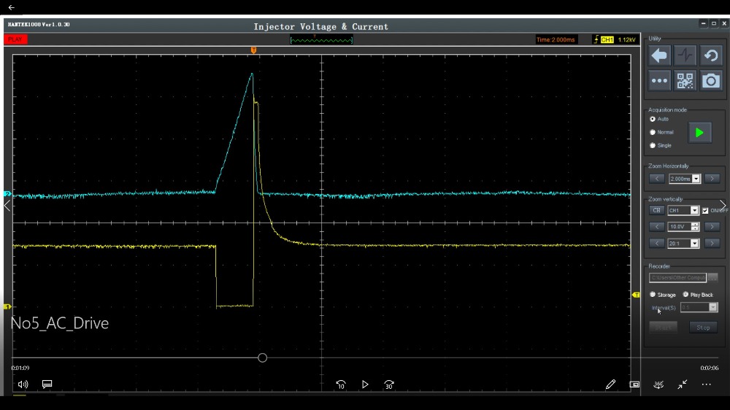The width and height of the screenshot is (730, 410).
Task: Select the Storage recorder option
Action: pos(652,295)
